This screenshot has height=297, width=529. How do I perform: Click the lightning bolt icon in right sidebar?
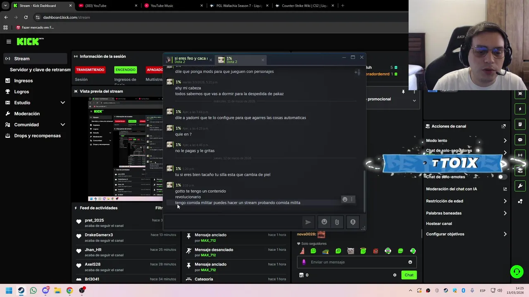pyautogui.click(x=520, y=109)
